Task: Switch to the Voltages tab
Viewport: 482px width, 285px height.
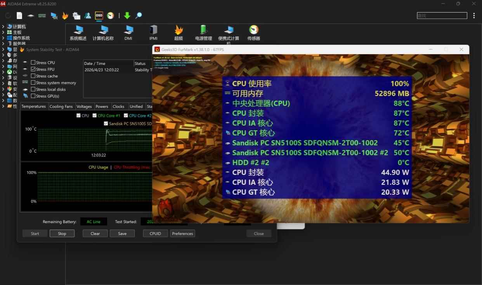Action: coord(84,106)
